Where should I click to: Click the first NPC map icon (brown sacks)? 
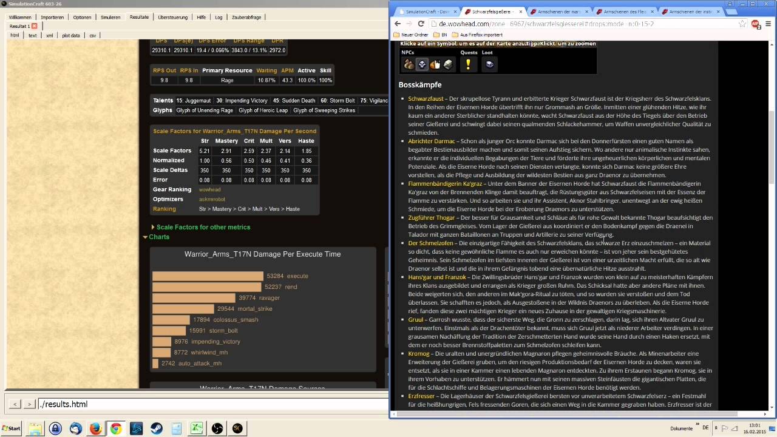coord(409,64)
